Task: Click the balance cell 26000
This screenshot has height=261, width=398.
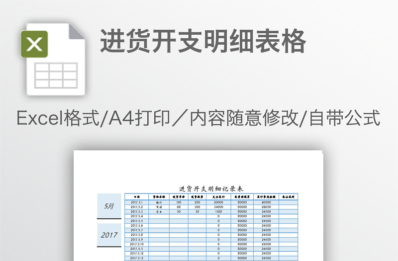Action: pyautogui.click(x=266, y=207)
